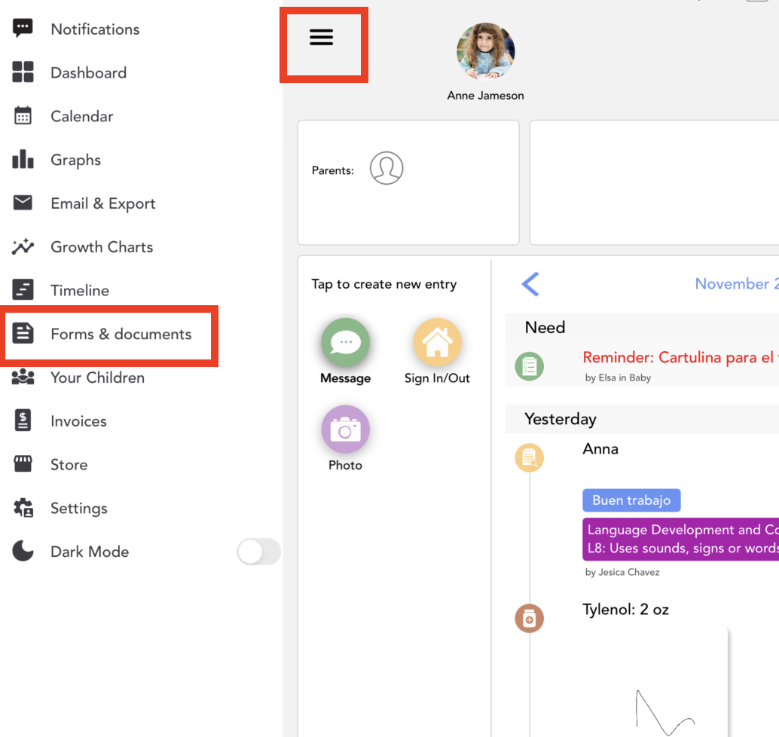
Task: Click the 'by Jesica Chavez' author text
Action: [622, 572]
